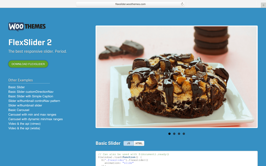Screen dimensions: 266x166
Task: Open Video & the api (vimeo) link
Action: point(24,124)
